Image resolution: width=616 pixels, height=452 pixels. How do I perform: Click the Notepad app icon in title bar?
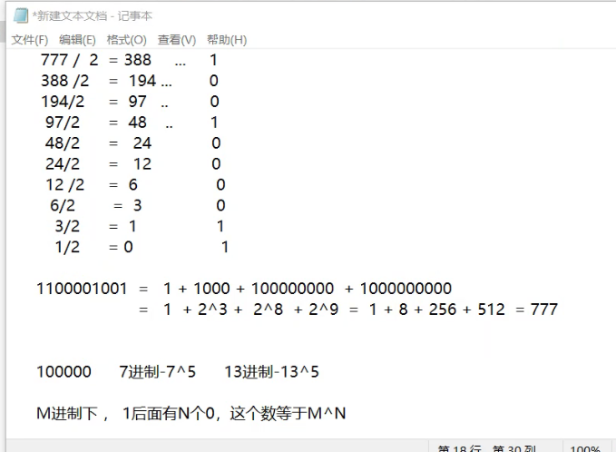coord(21,15)
